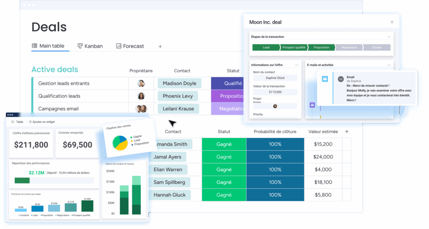Viewport: 429px width, 229px height.
Task: Click the DG avatar in email card
Action: pyautogui.click(x=341, y=79)
